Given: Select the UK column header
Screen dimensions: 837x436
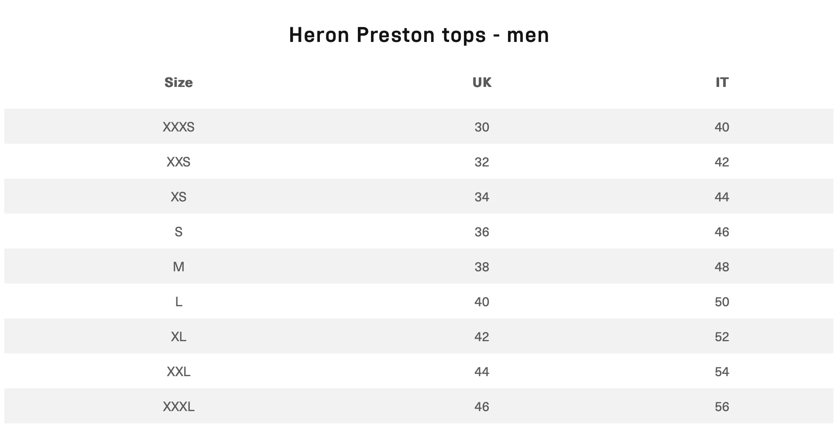Looking at the screenshot, I should pos(482,83).
